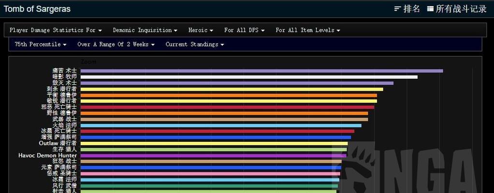Click the 冰霜 法师 label
Screen dimensions: 494x193
pyautogui.click(x=65, y=179)
